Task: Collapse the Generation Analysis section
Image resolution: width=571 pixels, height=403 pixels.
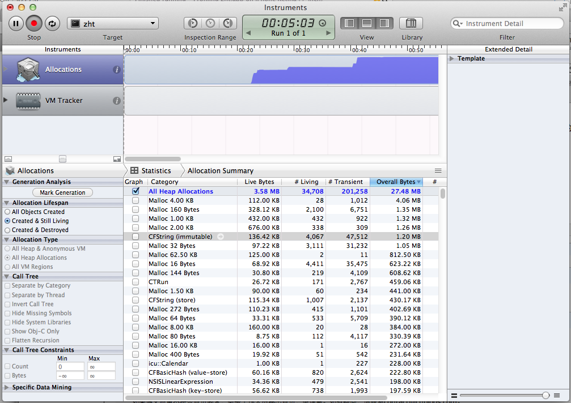Action: (7, 182)
